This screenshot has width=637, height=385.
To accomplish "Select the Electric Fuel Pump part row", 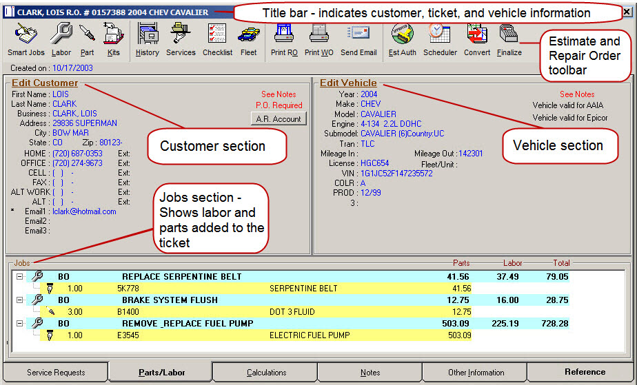I will click(x=309, y=335).
